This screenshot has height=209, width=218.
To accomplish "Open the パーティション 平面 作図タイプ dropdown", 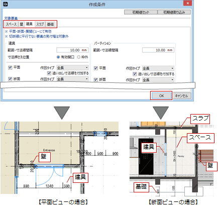I will pyautogui.click(x=158, y=68).
